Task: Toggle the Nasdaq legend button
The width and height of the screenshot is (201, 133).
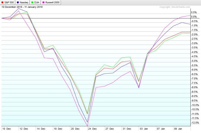Action: [x=23, y=3]
